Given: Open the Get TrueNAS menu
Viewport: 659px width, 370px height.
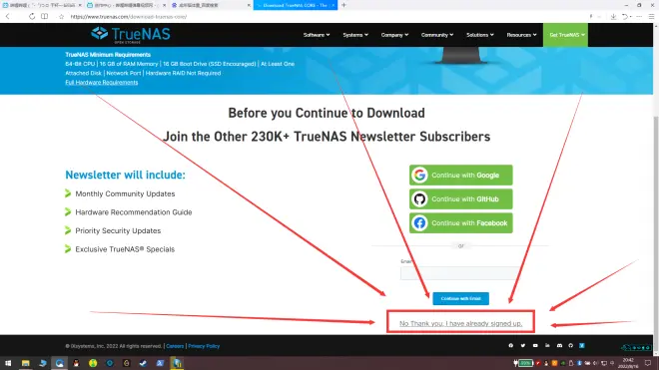Looking at the screenshot, I should [566, 35].
